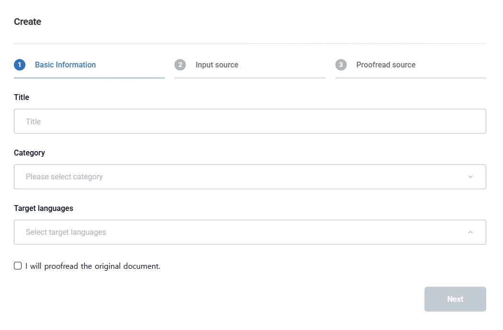Viewport: 503px width, 330px height.
Task: Click the progress bar under Input source
Action: (x=250, y=77)
